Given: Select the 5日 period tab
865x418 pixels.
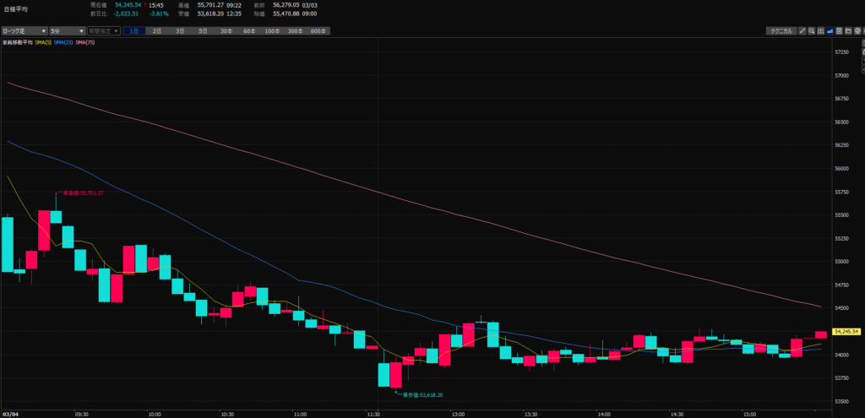Looking at the screenshot, I should (x=203, y=30).
